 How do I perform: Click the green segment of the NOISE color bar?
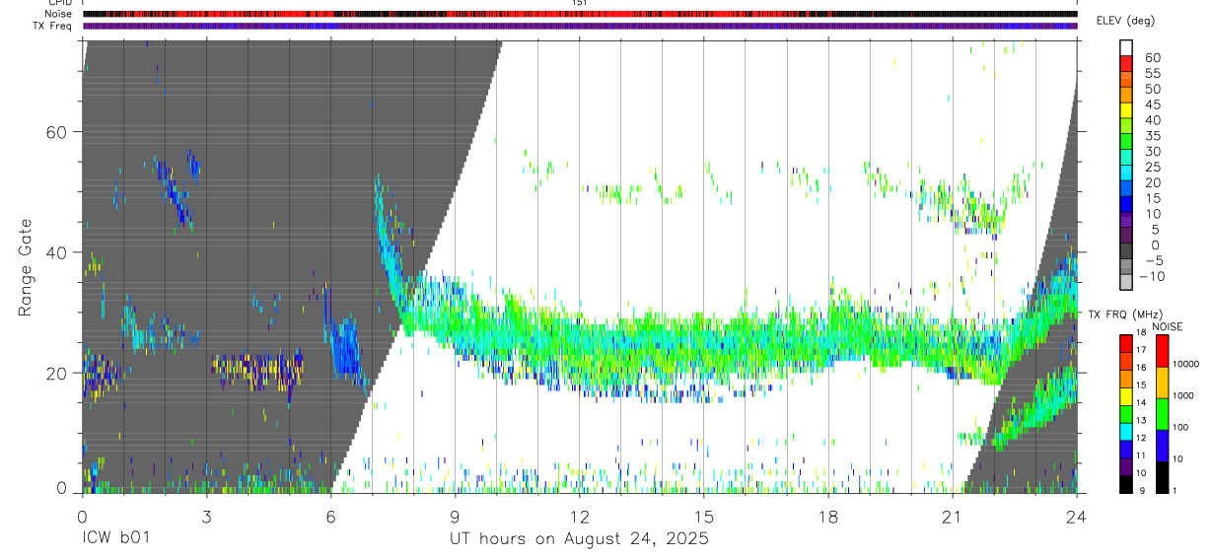click(x=1161, y=413)
